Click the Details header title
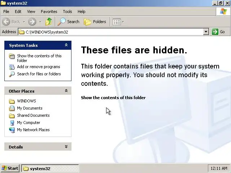This screenshot has width=231, height=173. [16, 147]
